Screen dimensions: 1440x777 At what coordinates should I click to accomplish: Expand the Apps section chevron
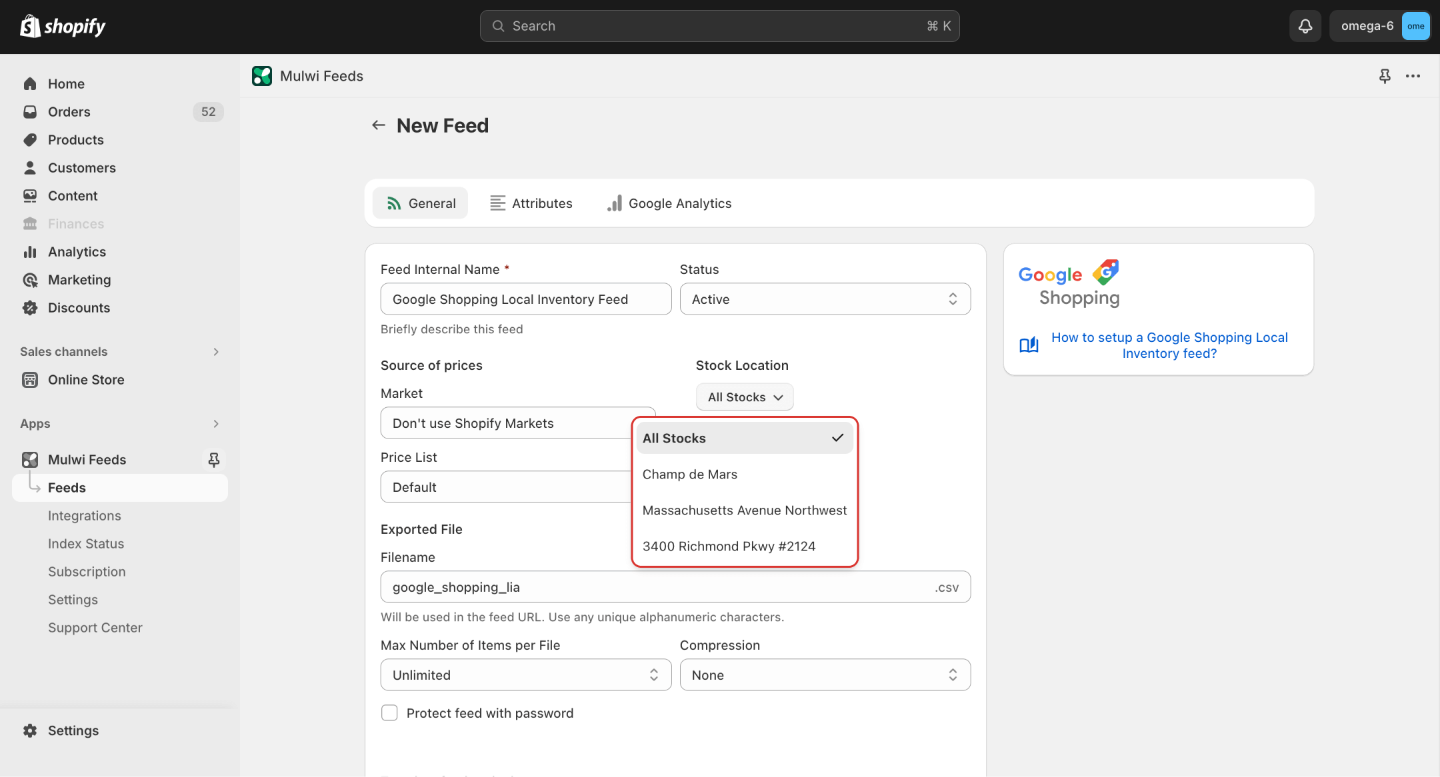pos(215,424)
